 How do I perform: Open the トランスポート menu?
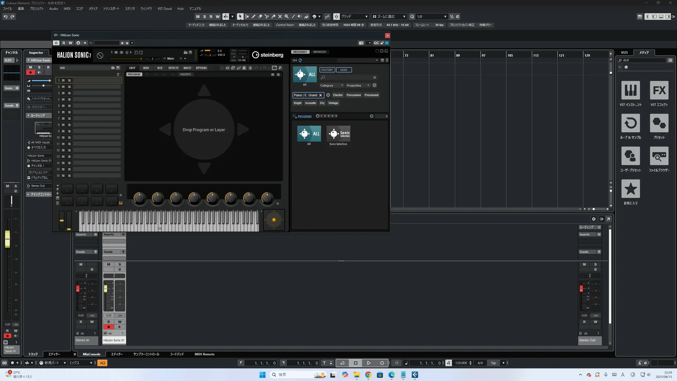click(x=111, y=9)
